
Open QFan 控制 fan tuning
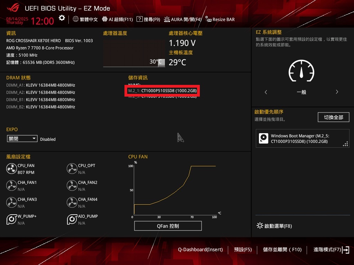(168, 226)
